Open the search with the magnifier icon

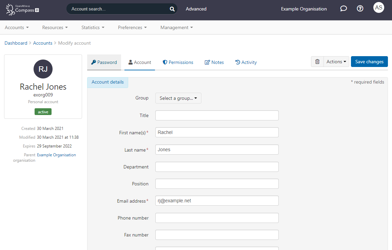coord(172,9)
